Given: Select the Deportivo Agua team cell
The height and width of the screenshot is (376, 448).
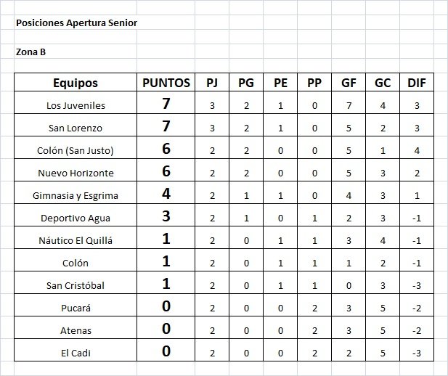Looking at the screenshot, I should 76,215.
